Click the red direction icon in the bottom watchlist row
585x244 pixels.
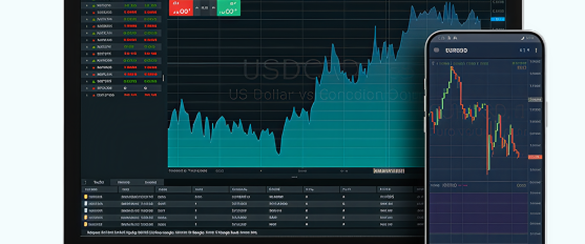click(x=94, y=95)
